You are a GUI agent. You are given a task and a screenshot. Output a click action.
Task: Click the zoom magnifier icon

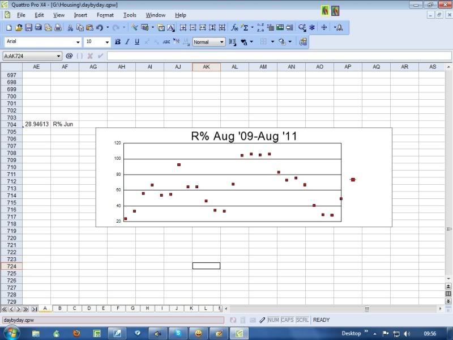pyautogui.click(x=302, y=27)
